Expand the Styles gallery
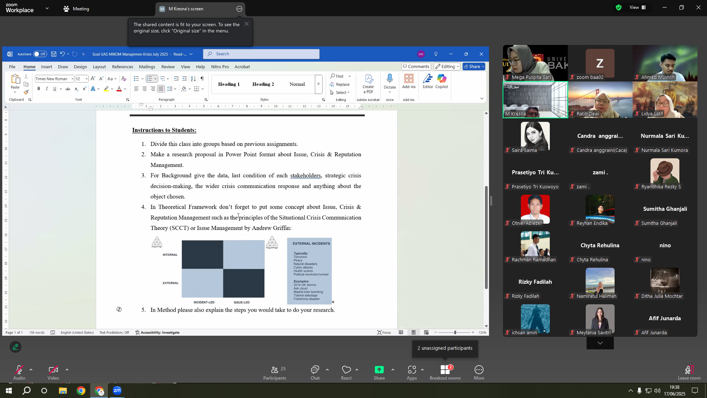 pyautogui.click(x=319, y=84)
